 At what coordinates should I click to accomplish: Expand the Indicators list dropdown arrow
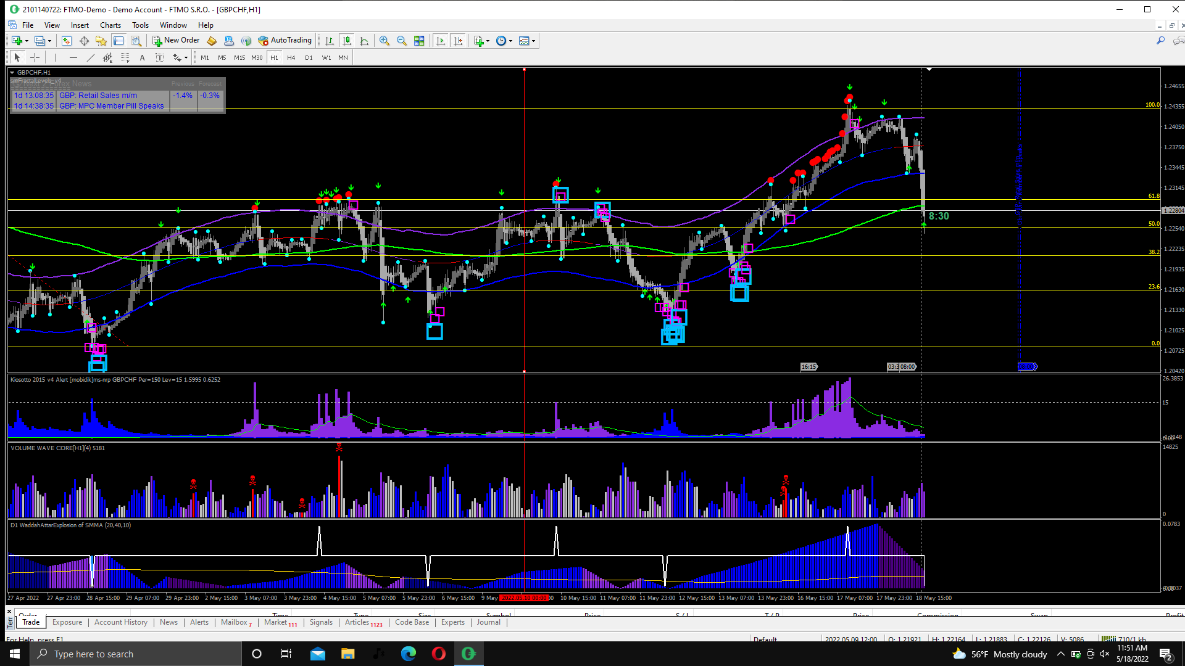coord(488,41)
